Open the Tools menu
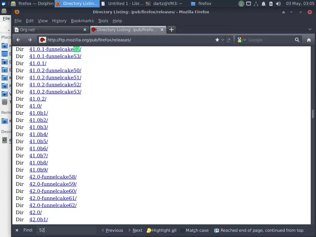This screenshot has height=237, width=316. pos(103,21)
